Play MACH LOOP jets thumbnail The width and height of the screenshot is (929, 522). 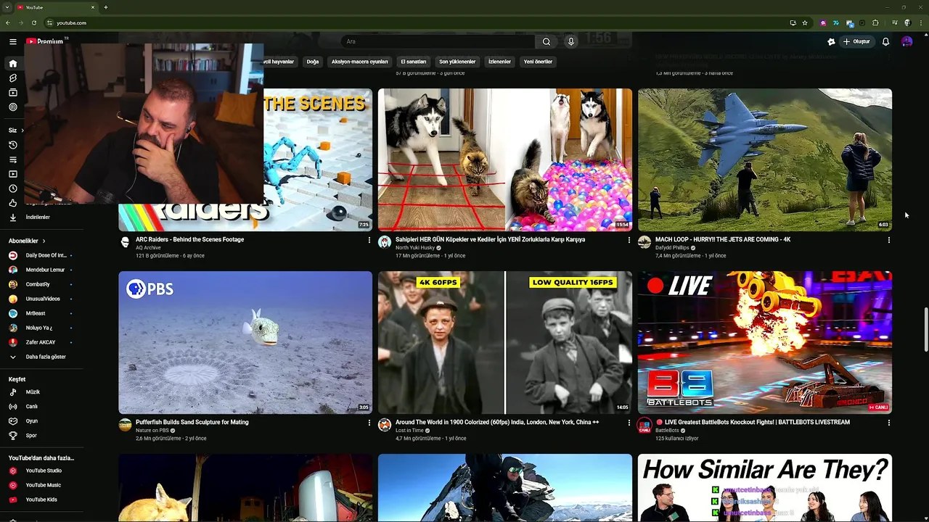point(765,159)
